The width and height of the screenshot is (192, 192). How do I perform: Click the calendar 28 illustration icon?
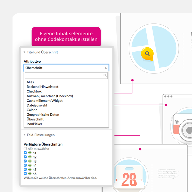129,176
